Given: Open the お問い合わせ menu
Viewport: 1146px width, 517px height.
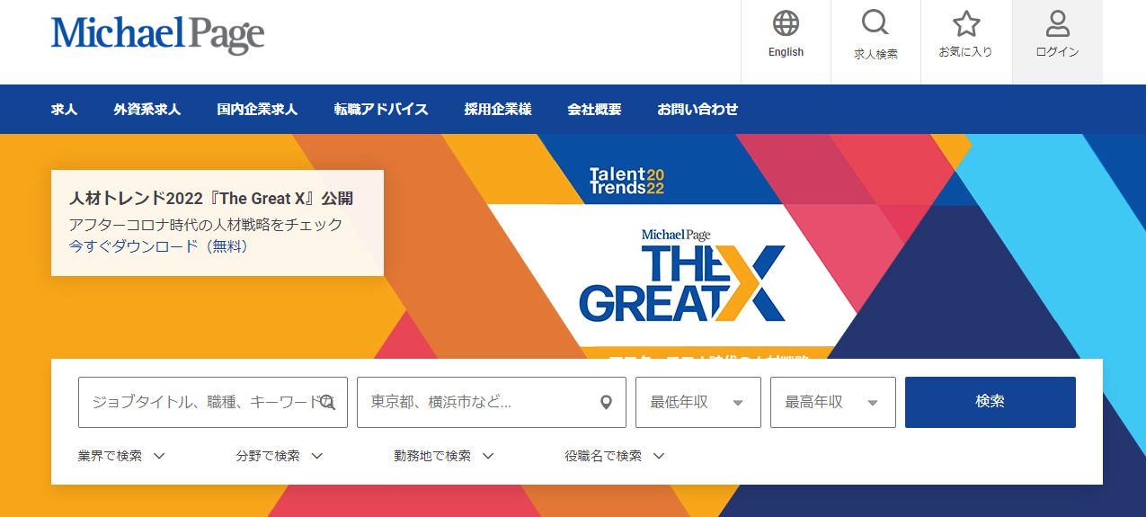Looking at the screenshot, I should click(x=697, y=110).
